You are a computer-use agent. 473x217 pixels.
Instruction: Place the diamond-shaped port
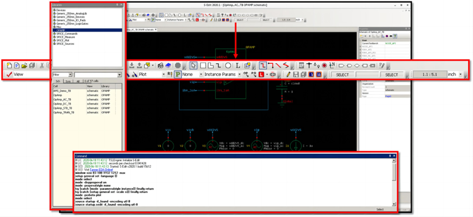pos(357,65)
